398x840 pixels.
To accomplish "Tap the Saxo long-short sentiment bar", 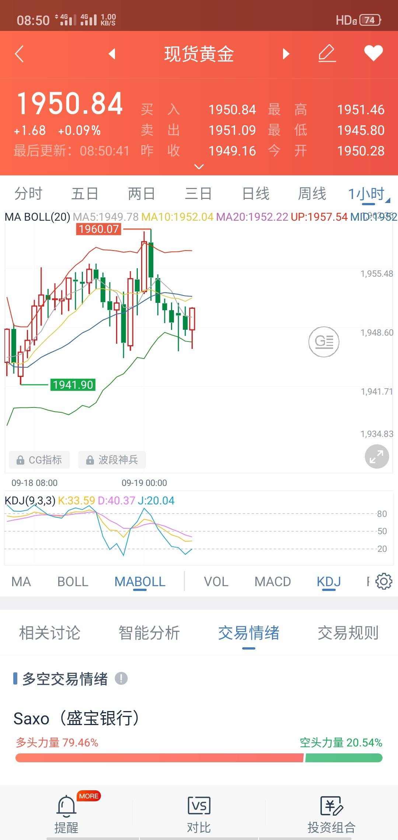I will click(199, 758).
